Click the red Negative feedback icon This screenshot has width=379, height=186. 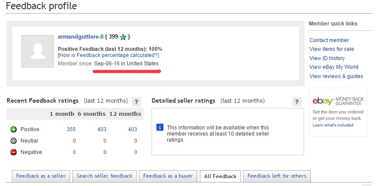pyautogui.click(x=14, y=152)
